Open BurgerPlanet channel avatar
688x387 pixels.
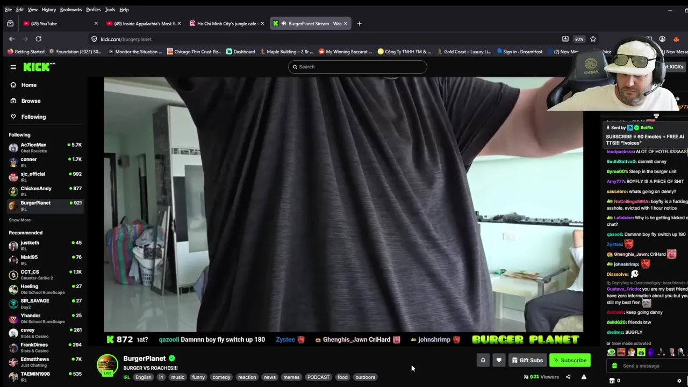coord(107,364)
